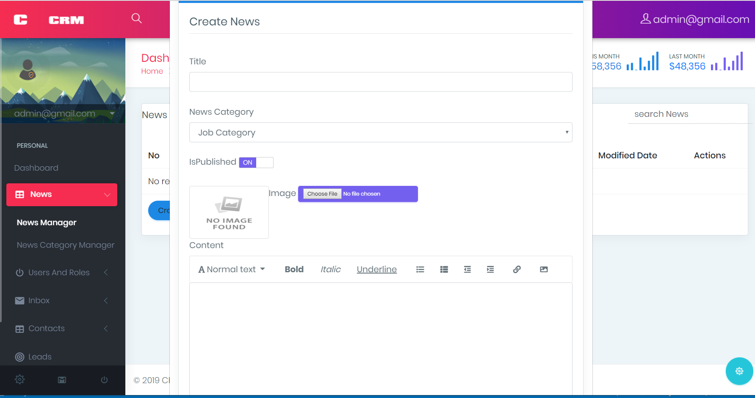Image resolution: width=755 pixels, height=398 pixels.
Task: Open the Normal text style dropdown
Action: pos(231,269)
